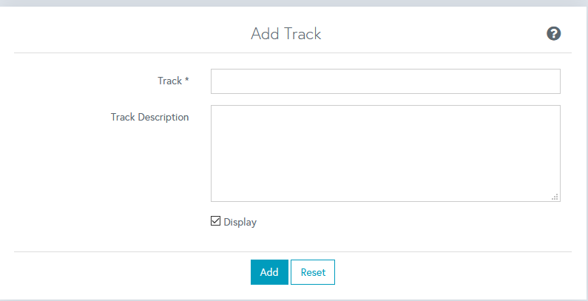Screen dimensions: 588x301
Task: Click the Reset button
Action: tap(313, 272)
